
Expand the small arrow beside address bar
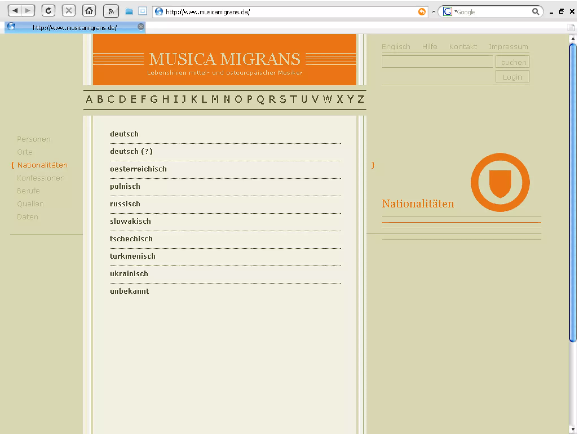coord(433,12)
